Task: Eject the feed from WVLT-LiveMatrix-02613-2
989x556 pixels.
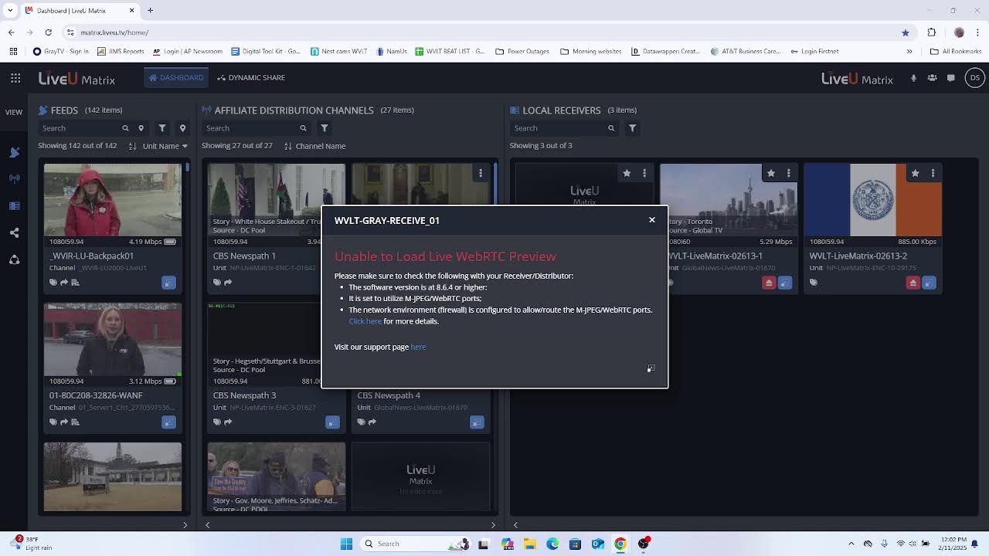Action: click(913, 283)
